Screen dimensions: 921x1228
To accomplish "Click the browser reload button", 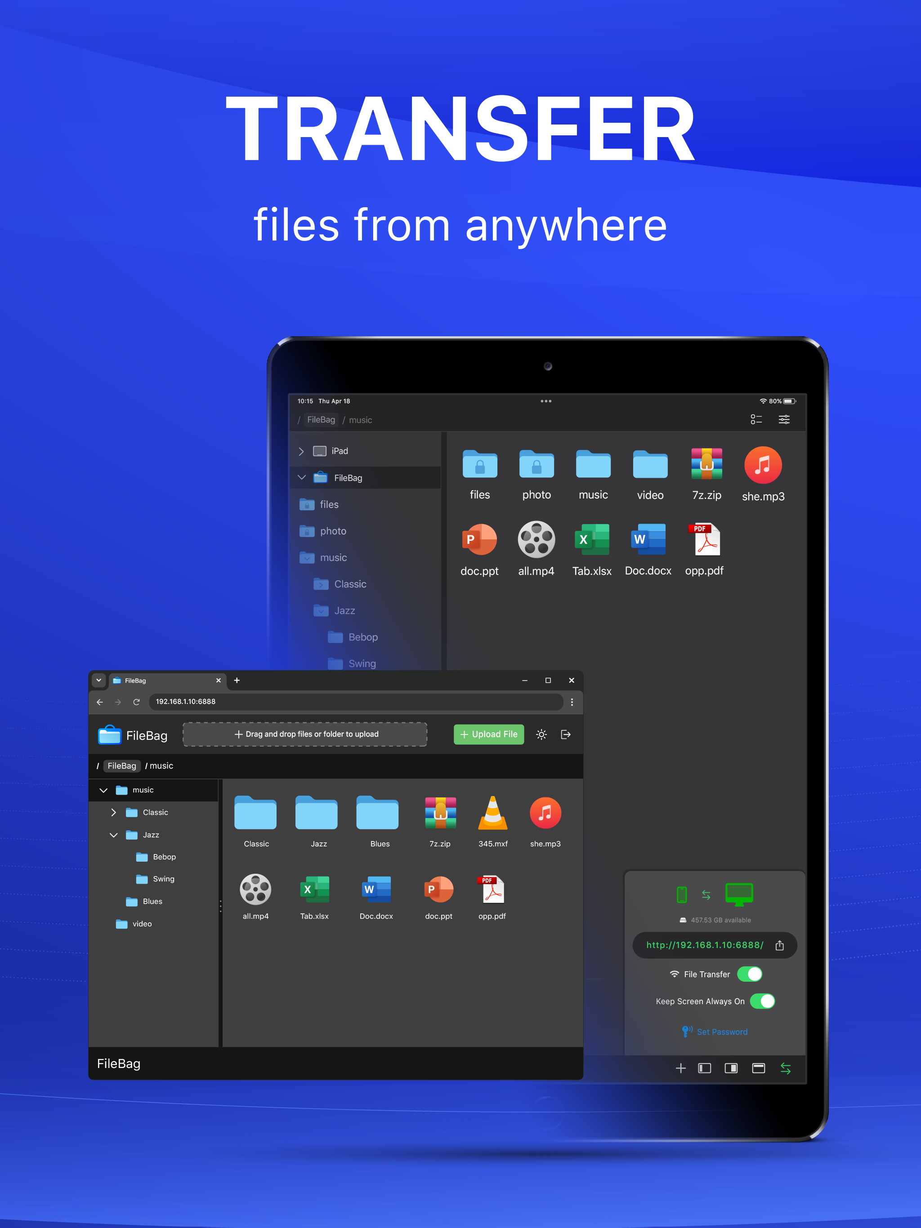I will tap(137, 702).
